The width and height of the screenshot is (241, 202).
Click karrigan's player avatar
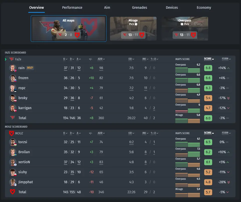pyautogui.click(x=13, y=108)
